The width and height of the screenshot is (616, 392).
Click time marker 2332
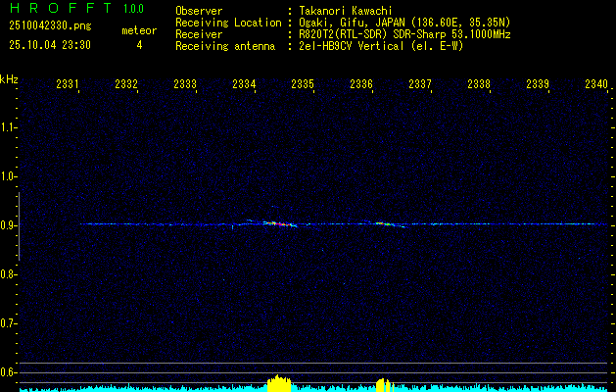[x=126, y=84]
